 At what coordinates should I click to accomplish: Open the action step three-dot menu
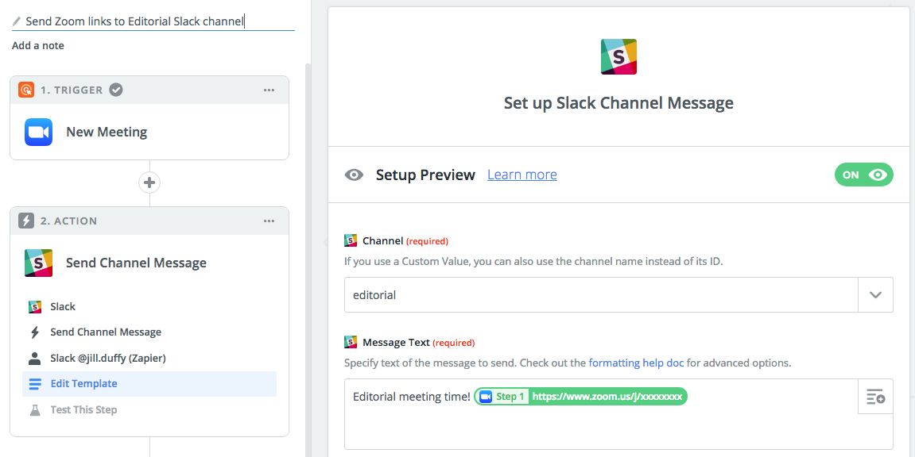[269, 221]
